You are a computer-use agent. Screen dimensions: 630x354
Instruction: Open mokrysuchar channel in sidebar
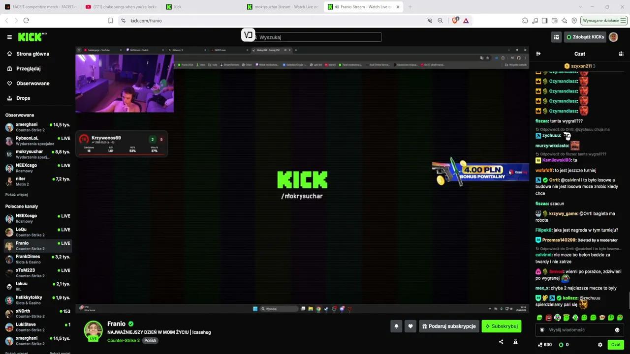pyautogui.click(x=37, y=154)
